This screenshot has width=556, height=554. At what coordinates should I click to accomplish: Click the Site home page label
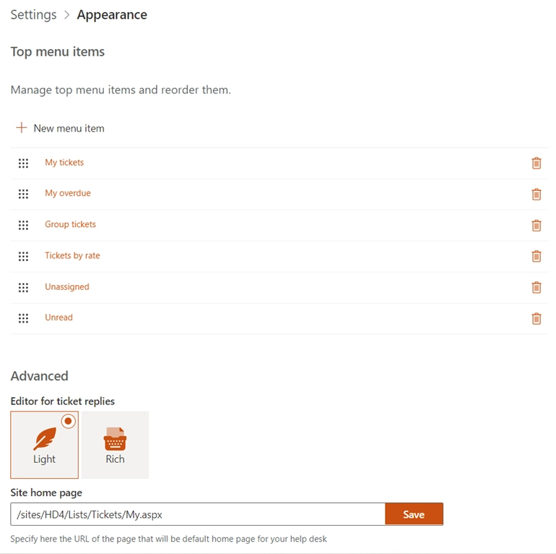coord(46,493)
